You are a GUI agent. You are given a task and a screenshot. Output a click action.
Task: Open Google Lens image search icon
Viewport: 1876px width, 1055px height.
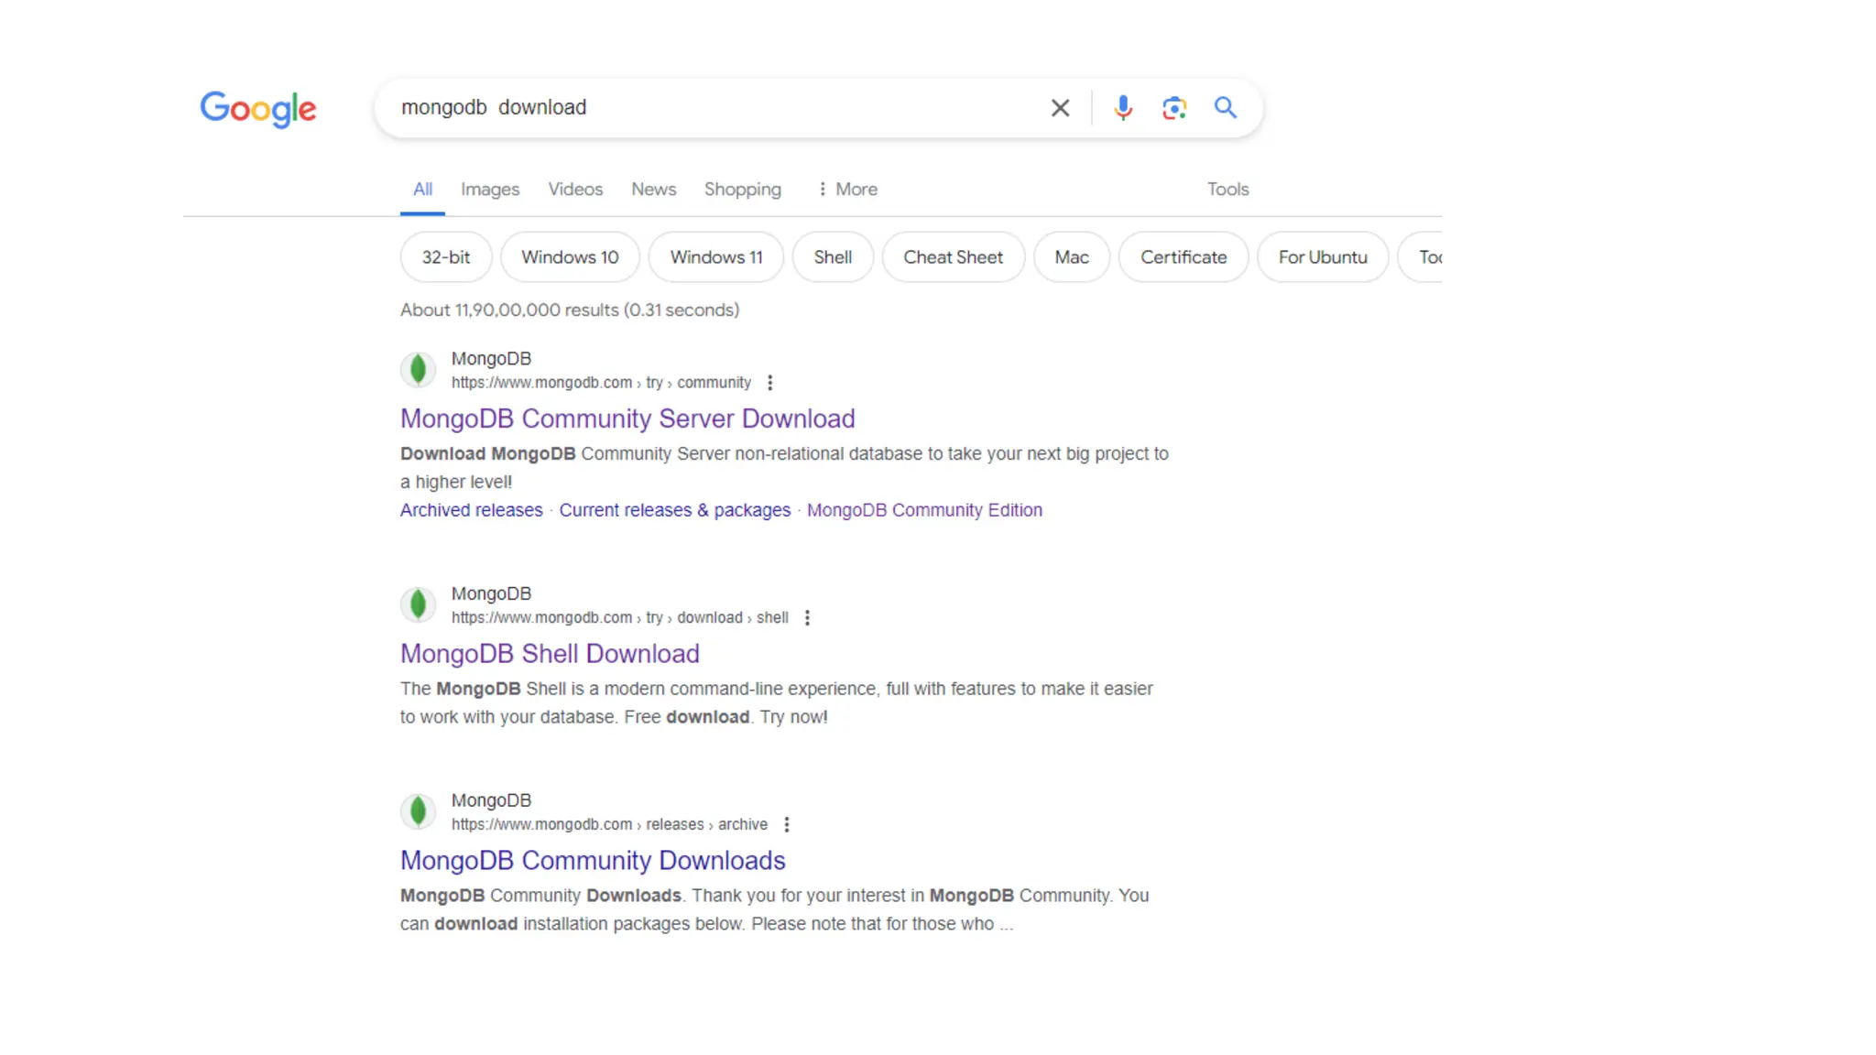[1174, 108]
